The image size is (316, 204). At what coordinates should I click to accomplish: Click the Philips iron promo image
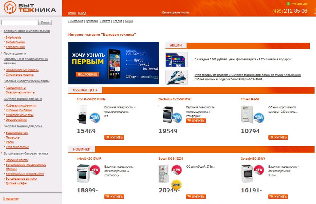(176, 77)
